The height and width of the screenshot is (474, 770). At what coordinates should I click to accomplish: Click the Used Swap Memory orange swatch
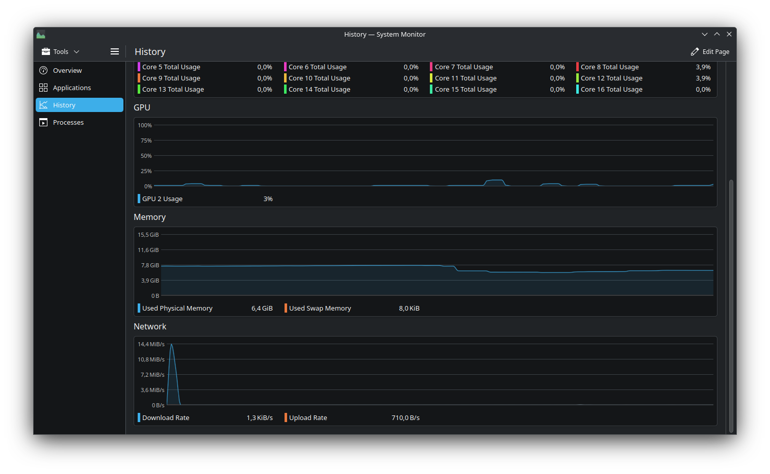click(286, 308)
